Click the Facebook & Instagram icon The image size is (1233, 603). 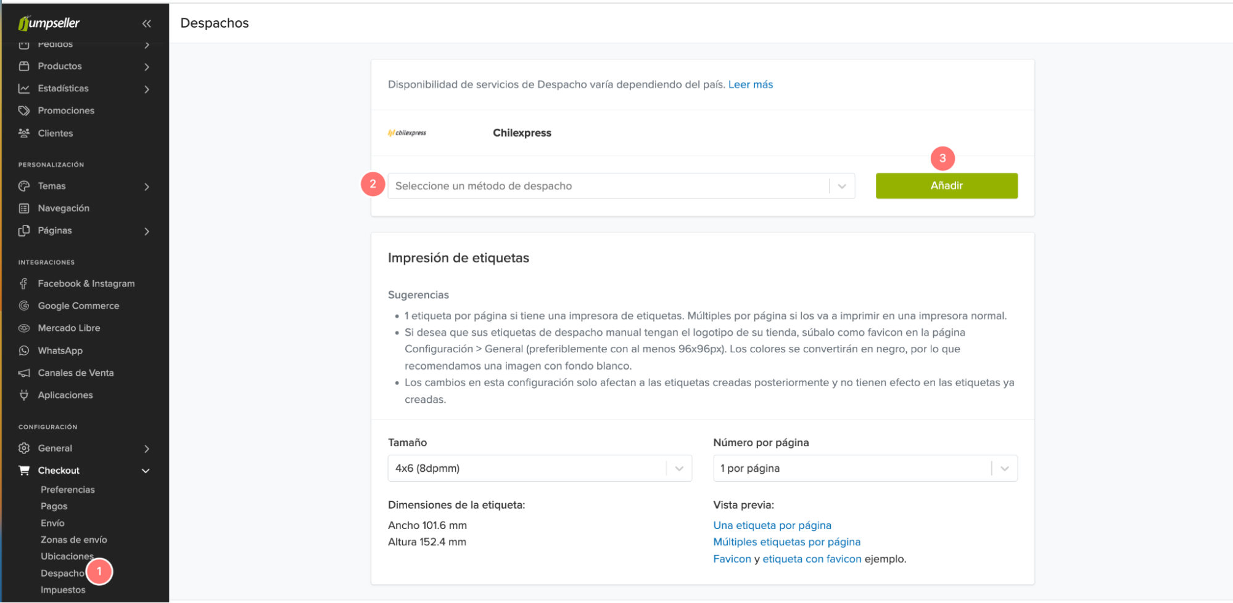24,283
